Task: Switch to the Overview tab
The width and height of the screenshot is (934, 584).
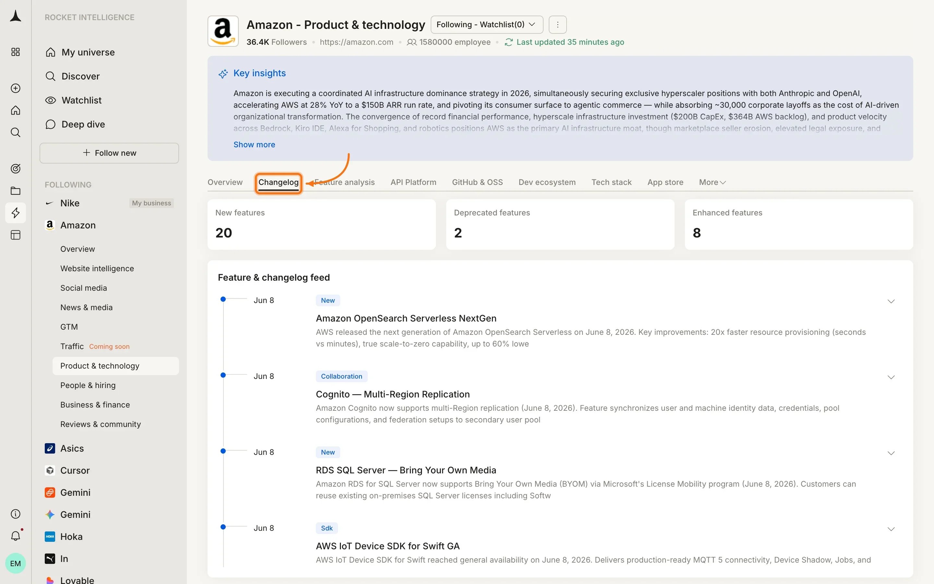Action: click(225, 182)
